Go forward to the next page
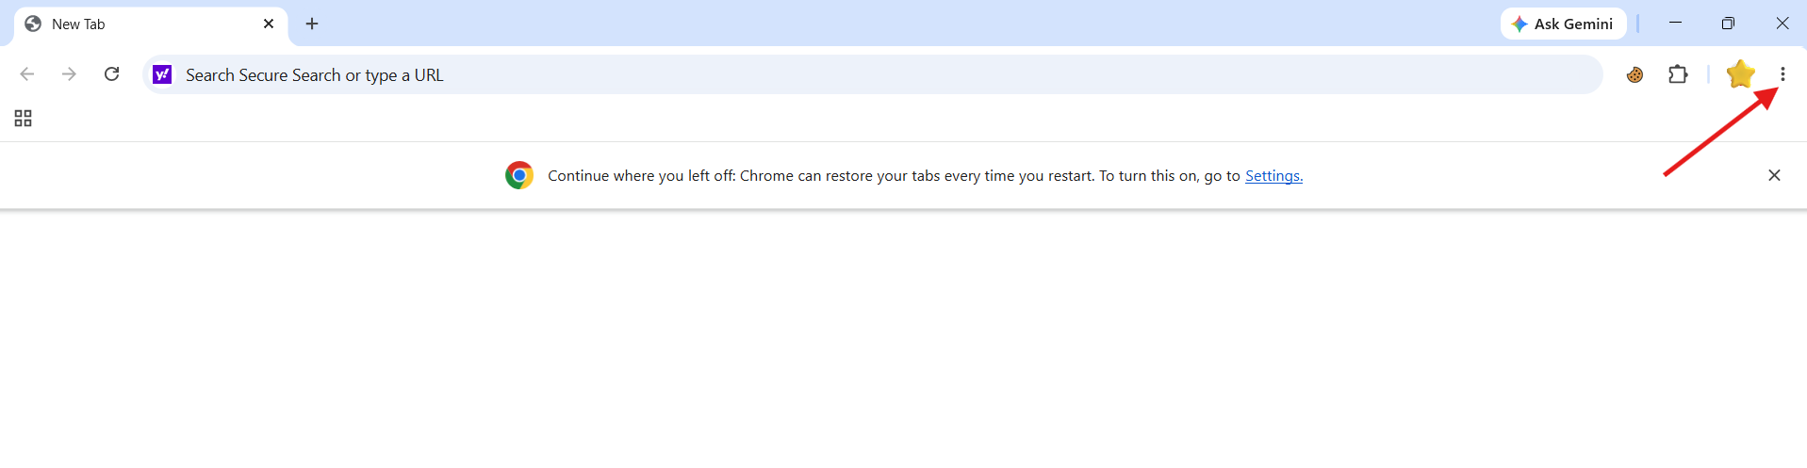The width and height of the screenshot is (1807, 468). [69, 74]
